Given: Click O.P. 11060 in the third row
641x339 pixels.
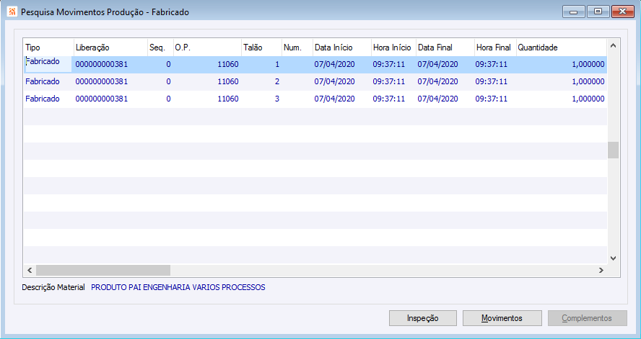Looking at the screenshot, I should pos(227,99).
